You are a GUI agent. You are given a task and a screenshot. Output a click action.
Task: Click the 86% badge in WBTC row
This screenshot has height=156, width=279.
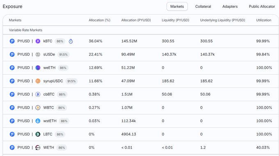click(x=62, y=108)
